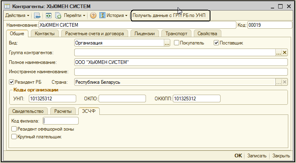This screenshot has height=163, width=296.
Task: Clear Группа контрагентов with the X button
Action: 285,52
